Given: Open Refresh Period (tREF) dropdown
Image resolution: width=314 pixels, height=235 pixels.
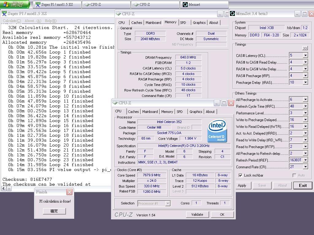Looking at the screenshot, I should click(x=305, y=160).
